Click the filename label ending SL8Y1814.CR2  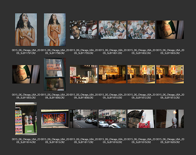(x=26, y=141)
